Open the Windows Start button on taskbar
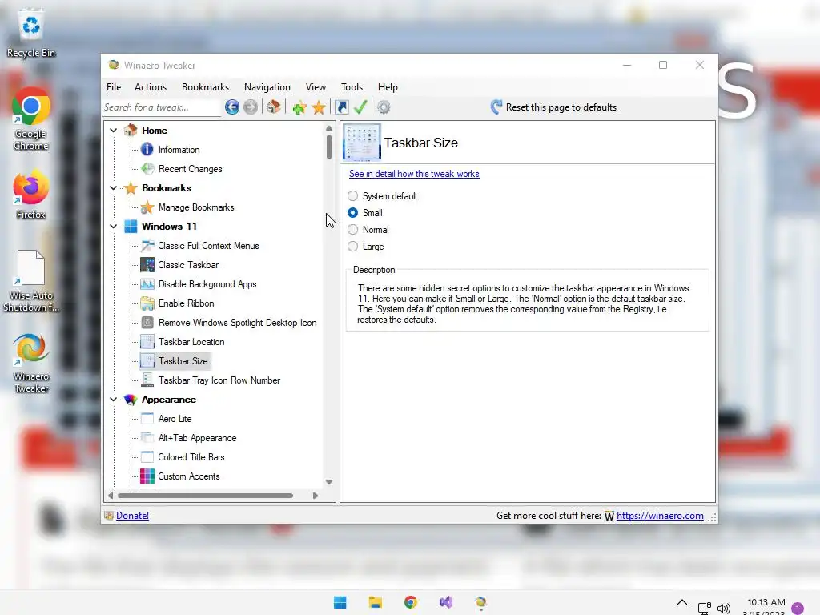This screenshot has height=615, width=820. (x=340, y=602)
